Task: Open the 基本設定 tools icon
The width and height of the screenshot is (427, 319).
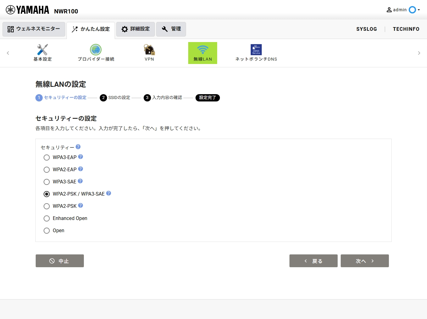Action: [42, 50]
